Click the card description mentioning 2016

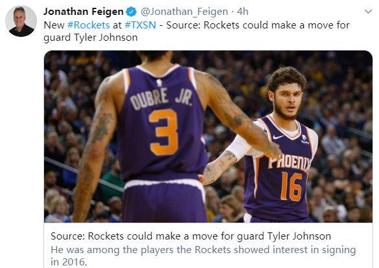tap(203, 256)
